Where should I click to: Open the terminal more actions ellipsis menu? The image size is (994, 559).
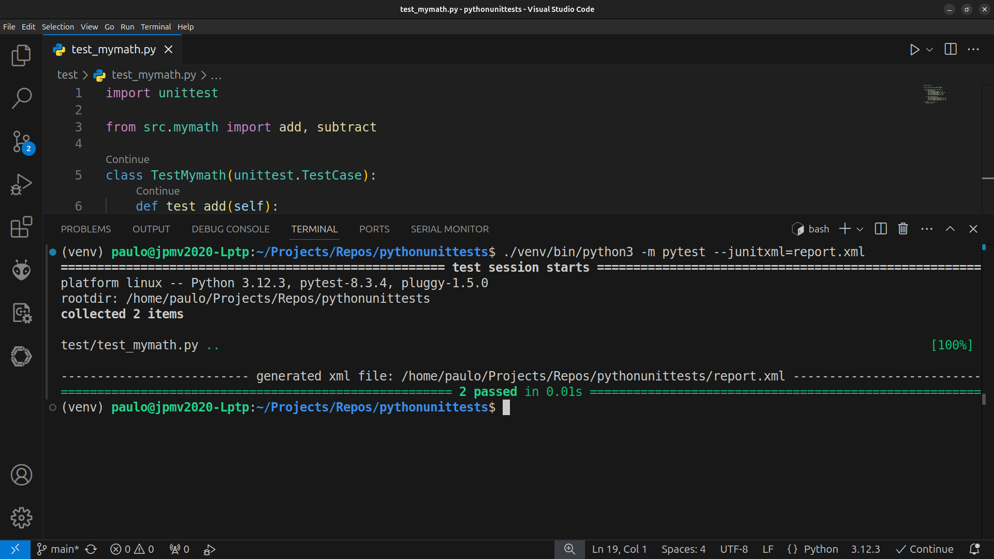[926, 228]
